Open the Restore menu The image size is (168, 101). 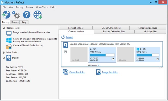(x=30, y=7)
